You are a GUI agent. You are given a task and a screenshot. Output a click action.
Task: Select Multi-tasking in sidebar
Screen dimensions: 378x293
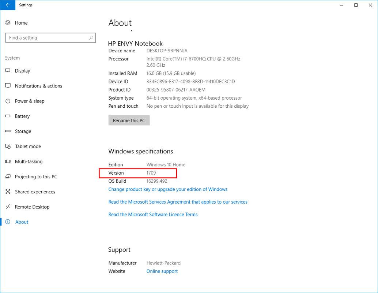click(29, 162)
